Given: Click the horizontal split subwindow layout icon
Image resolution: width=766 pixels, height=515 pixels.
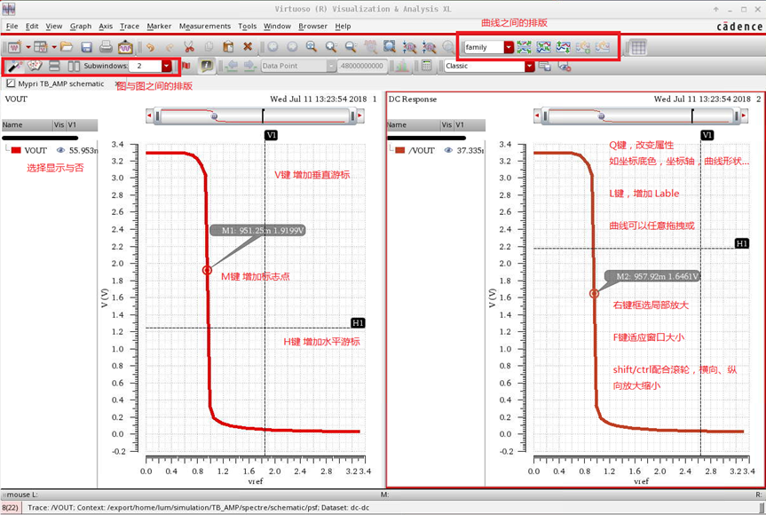Looking at the screenshot, I should [54, 65].
